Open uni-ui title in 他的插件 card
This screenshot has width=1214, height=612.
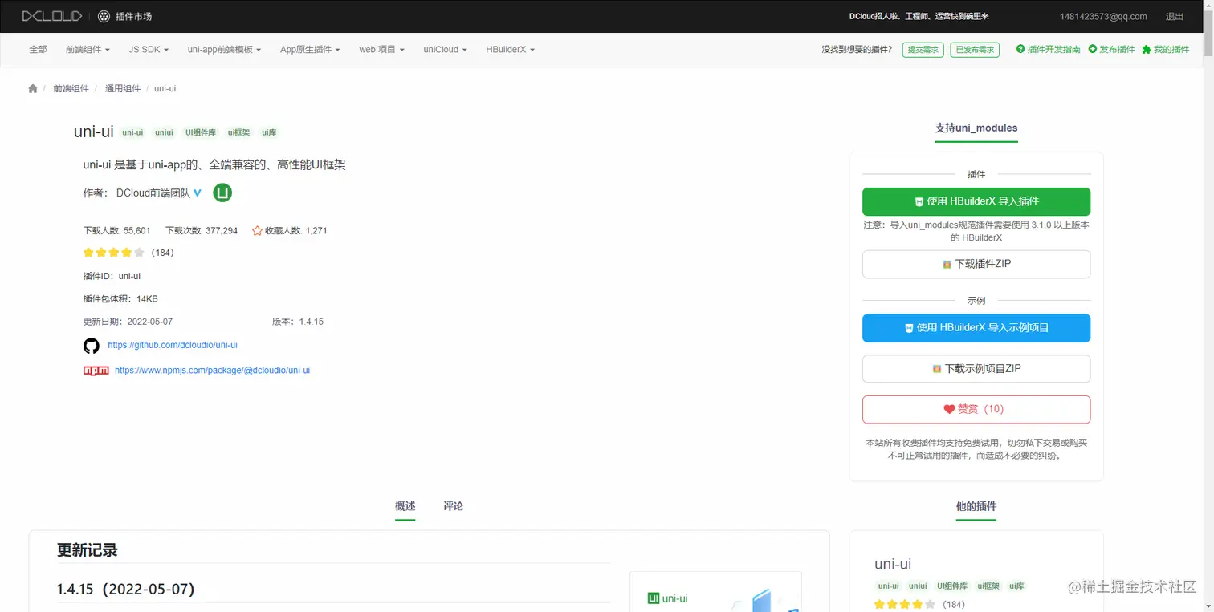click(x=893, y=564)
